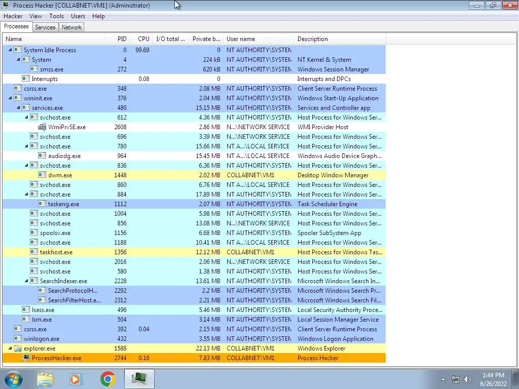
Task: Click the audiodg.exe process icon
Action: point(42,156)
